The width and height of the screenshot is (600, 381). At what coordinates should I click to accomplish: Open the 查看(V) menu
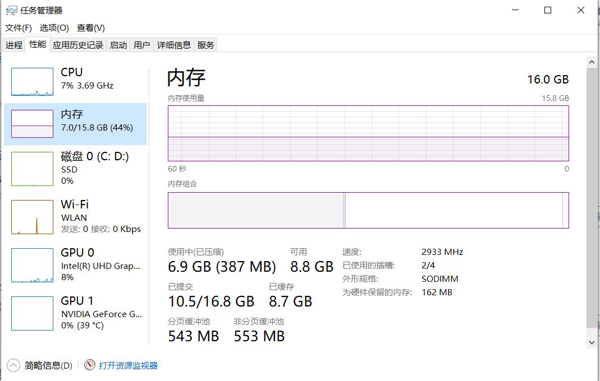coord(91,28)
